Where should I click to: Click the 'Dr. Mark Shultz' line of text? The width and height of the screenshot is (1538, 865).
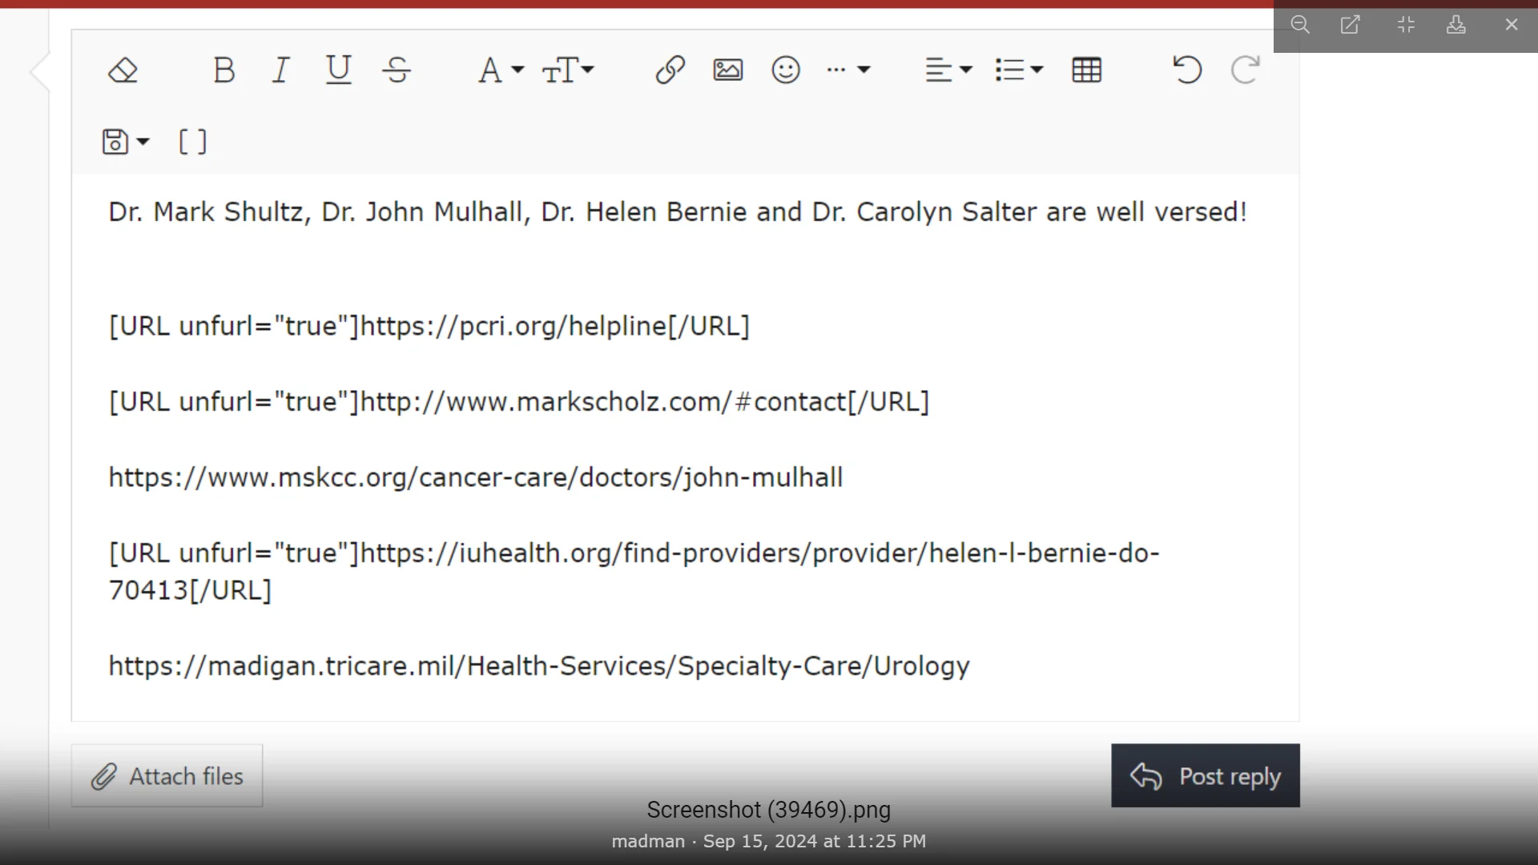tap(678, 212)
